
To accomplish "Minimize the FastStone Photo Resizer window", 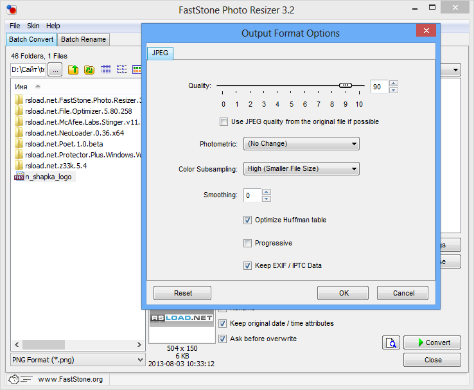I will (415, 8).
